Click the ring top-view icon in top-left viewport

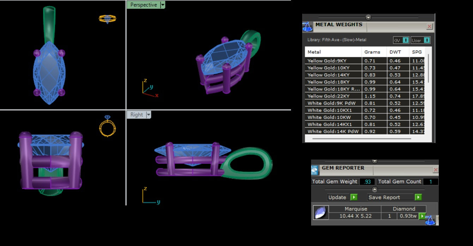coord(107,19)
